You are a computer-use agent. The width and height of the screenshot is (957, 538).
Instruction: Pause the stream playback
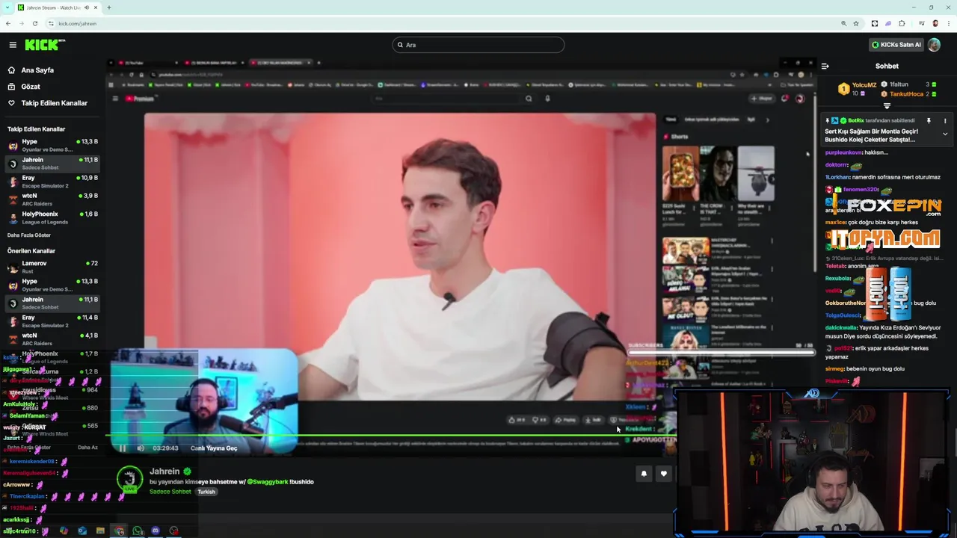click(123, 448)
